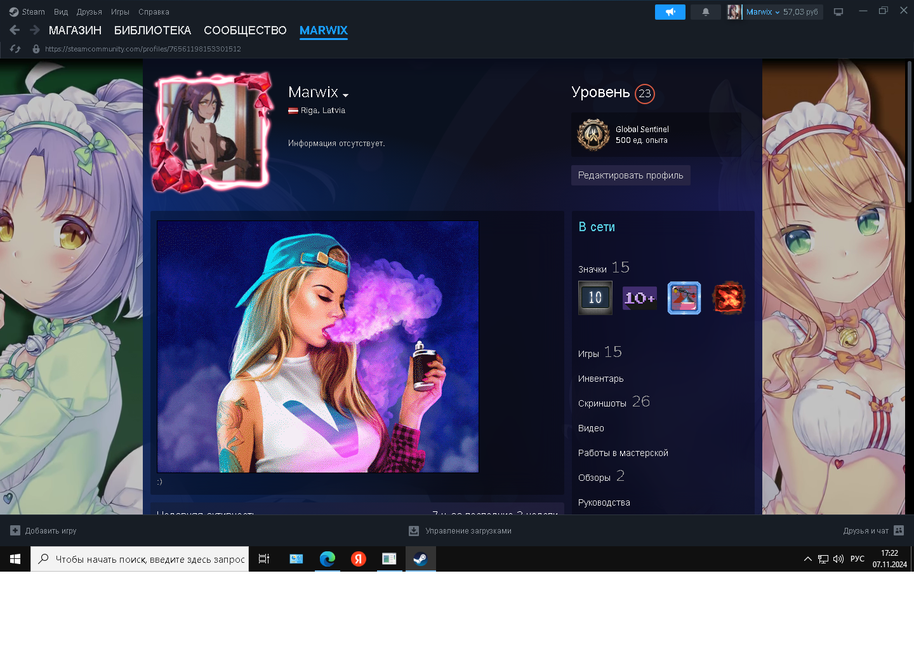Open the Steam menu
Viewport: 914px width, 672px height.
(33, 12)
